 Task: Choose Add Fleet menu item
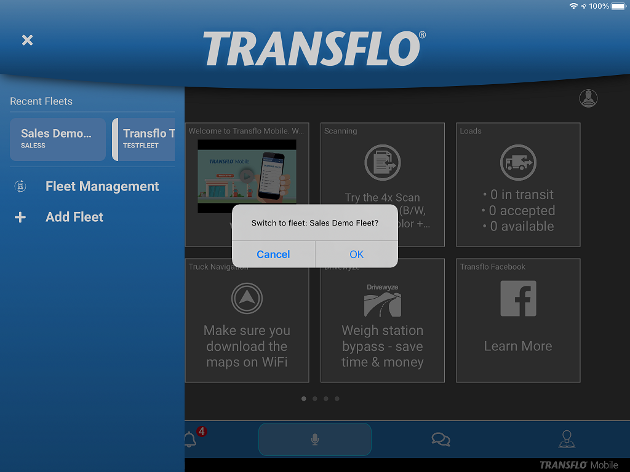click(x=74, y=218)
